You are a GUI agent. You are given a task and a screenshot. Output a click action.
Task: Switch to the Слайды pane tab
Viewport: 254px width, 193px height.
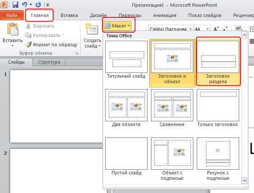point(16,62)
